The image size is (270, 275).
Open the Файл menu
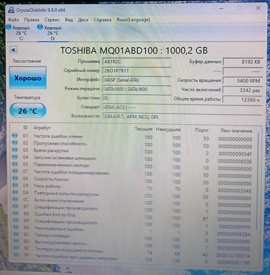click(13, 20)
